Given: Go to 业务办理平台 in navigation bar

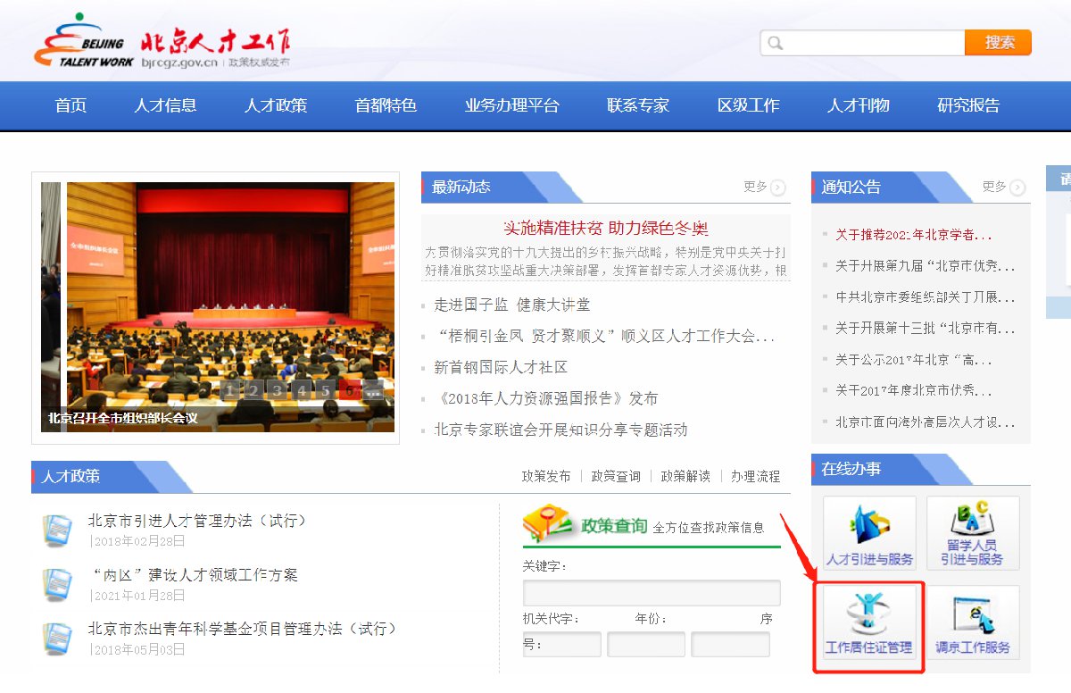Looking at the screenshot, I should 511,105.
